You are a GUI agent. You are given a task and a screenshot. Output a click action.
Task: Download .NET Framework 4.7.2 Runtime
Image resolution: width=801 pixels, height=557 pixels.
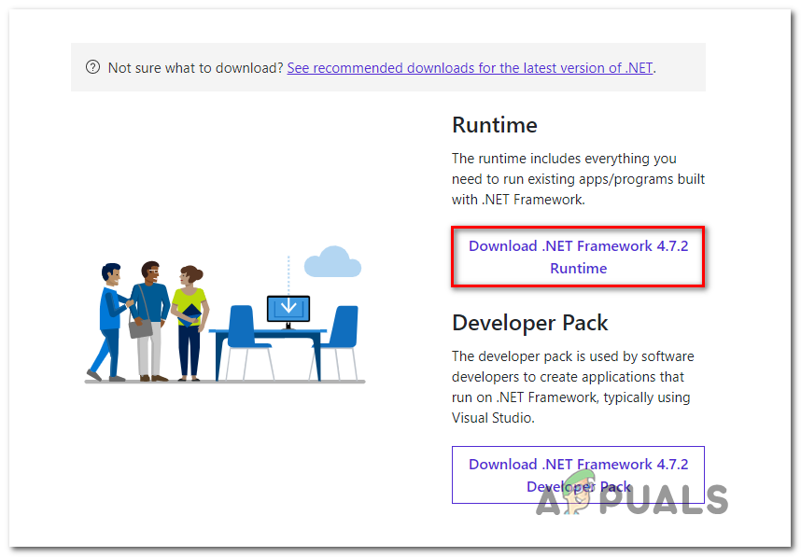click(x=578, y=257)
